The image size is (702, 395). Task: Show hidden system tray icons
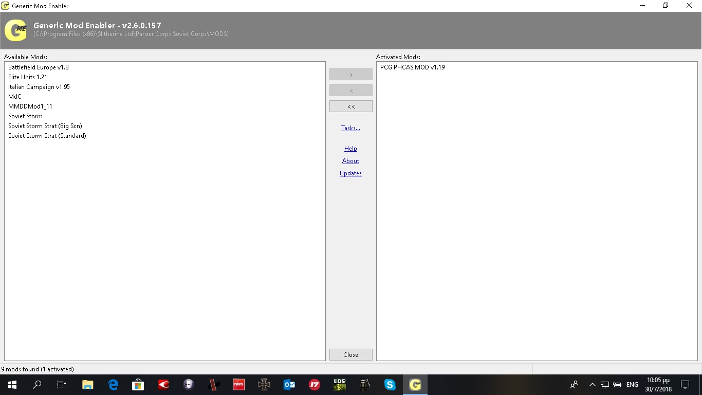(592, 385)
